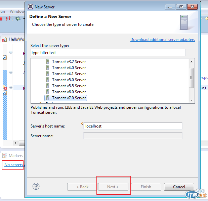Click the Tomcat v4.0 server icon
Screen dimensions: 208x201
pyautogui.click(x=48, y=68)
